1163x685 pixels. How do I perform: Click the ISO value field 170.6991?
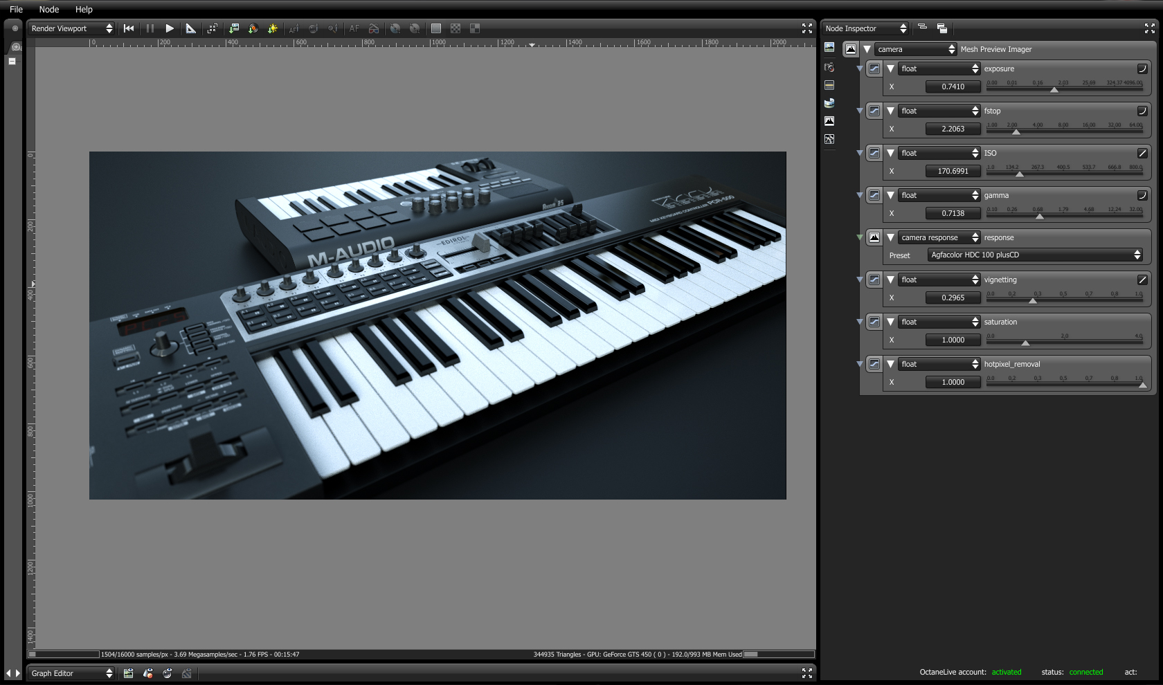pyautogui.click(x=953, y=171)
